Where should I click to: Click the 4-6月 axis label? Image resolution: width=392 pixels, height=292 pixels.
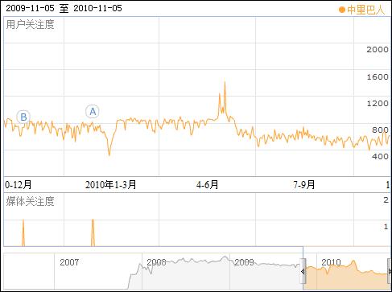[207, 185]
